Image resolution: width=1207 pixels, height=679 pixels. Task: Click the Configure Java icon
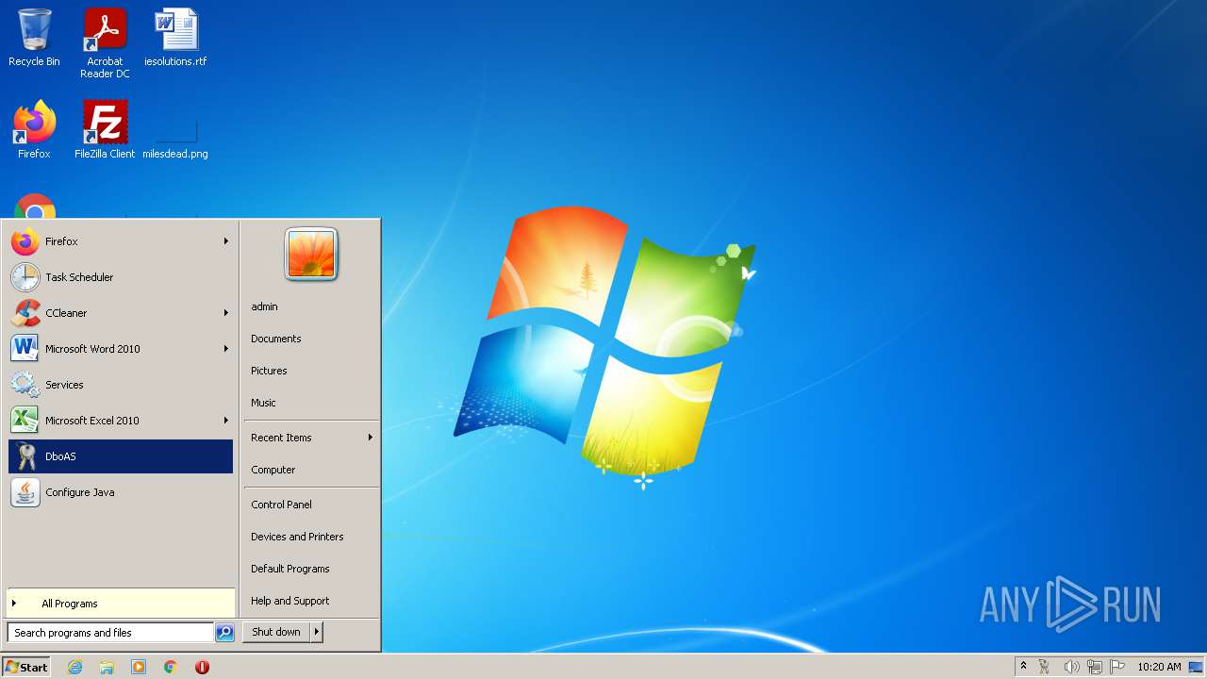(x=25, y=492)
